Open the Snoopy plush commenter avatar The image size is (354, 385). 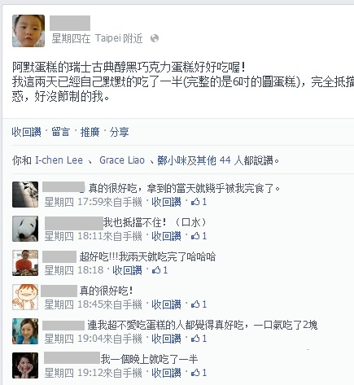tap(25, 229)
